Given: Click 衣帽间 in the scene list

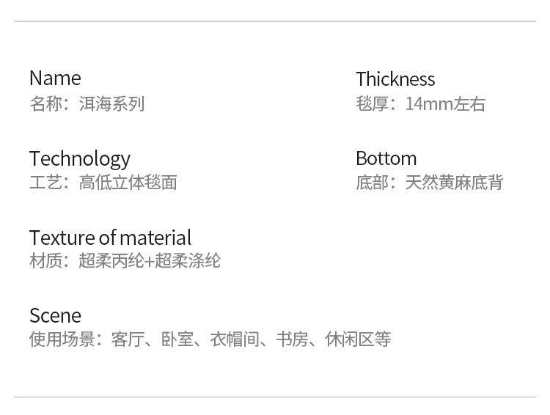Looking at the screenshot, I should pos(234,339).
